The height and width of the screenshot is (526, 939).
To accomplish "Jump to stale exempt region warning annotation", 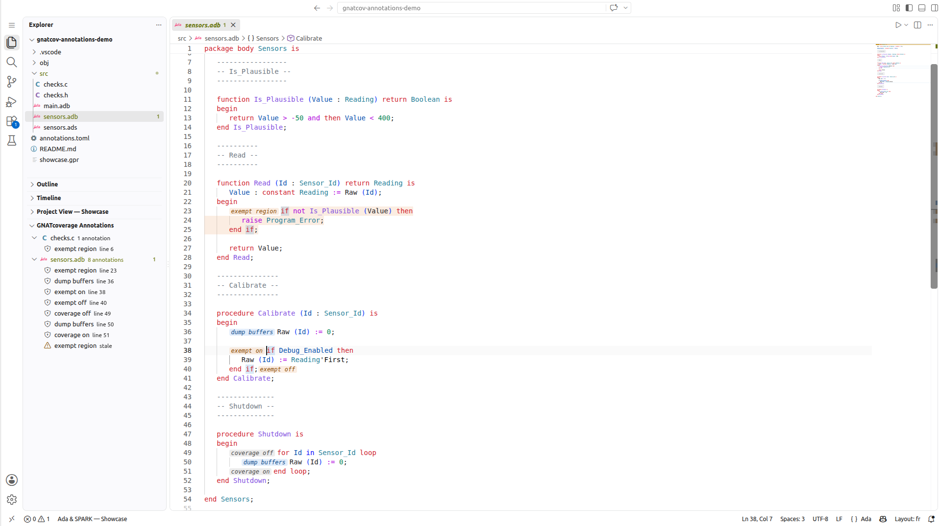I will click(94, 346).
